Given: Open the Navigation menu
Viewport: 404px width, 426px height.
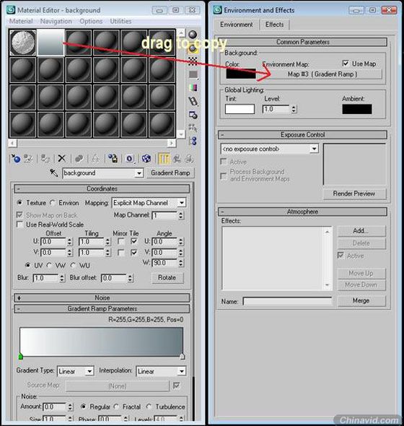Looking at the screenshot, I should [x=56, y=21].
